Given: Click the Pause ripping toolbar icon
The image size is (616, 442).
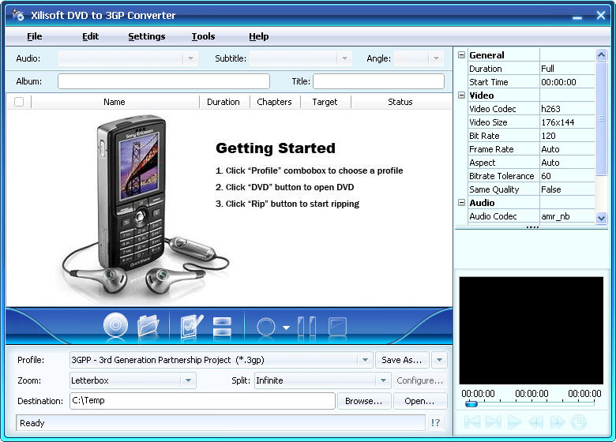Looking at the screenshot, I should [x=307, y=326].
